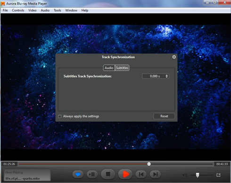This screenshot has width=231, height=183.
Task: Open the File menu
Action: [5, 10]
